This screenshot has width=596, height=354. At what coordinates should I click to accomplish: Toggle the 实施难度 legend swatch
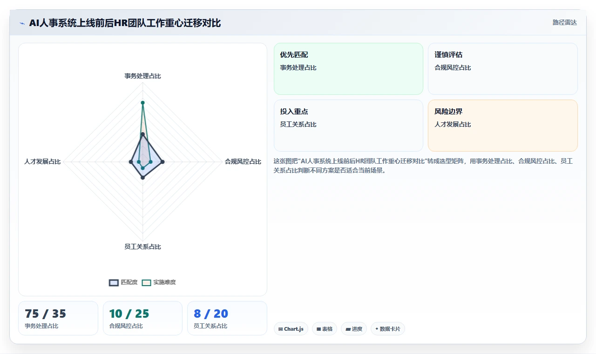(147, 282)
